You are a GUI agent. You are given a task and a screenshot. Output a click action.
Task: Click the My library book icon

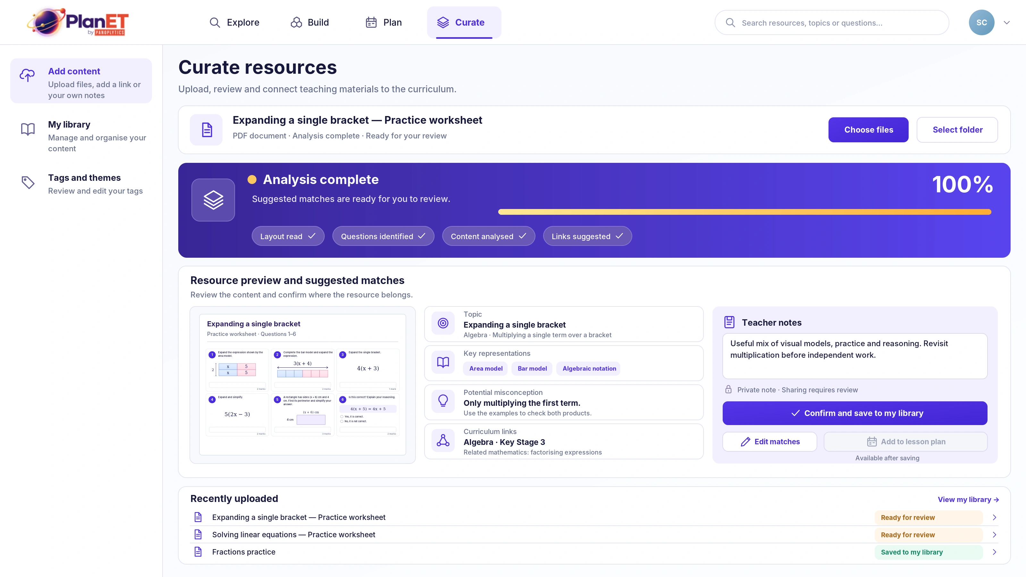coord(28,129)
